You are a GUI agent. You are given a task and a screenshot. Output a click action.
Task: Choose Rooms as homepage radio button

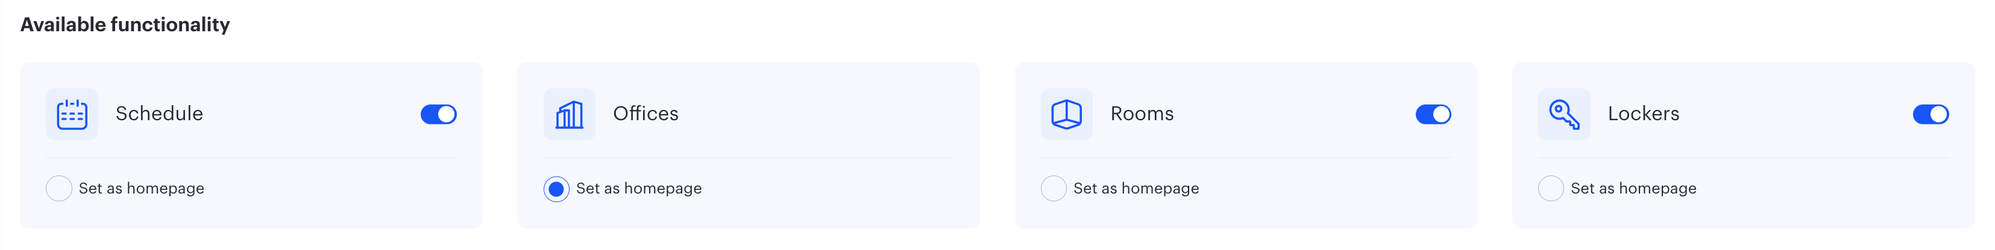point(1054,188)
